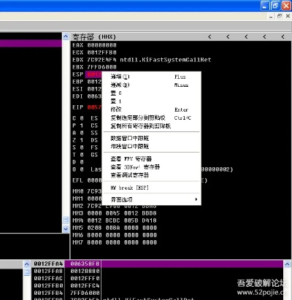Choose 查看 FPU 寄存器 menu entry
The height and width of the screenshot is (300, 292).
(151, 159)
